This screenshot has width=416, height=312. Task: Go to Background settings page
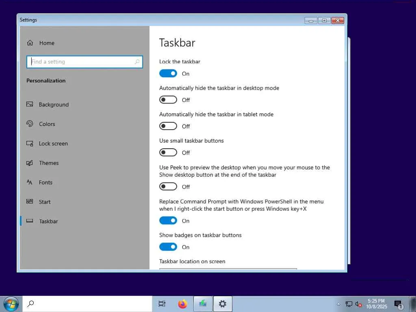coord(54,104)
